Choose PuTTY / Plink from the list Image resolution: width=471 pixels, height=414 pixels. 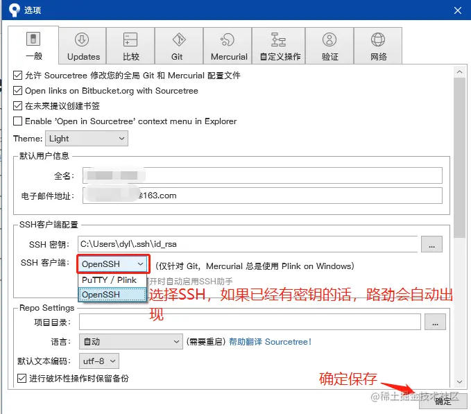pyautogui.click(x=112, y=280)
